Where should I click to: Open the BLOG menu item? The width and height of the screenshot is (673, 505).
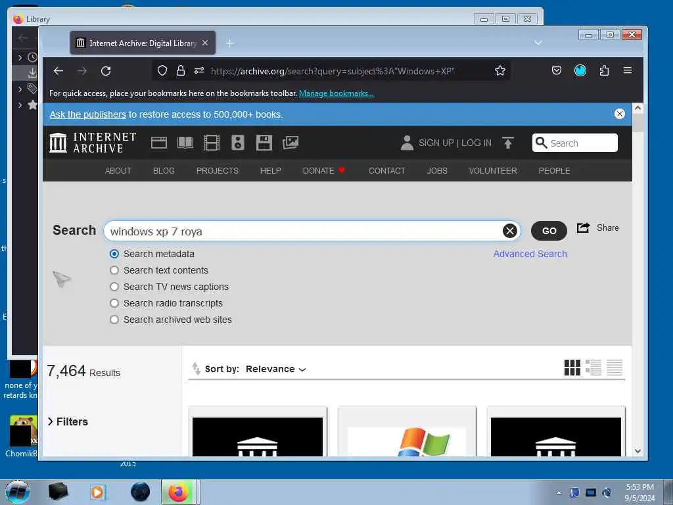point(164,170)
